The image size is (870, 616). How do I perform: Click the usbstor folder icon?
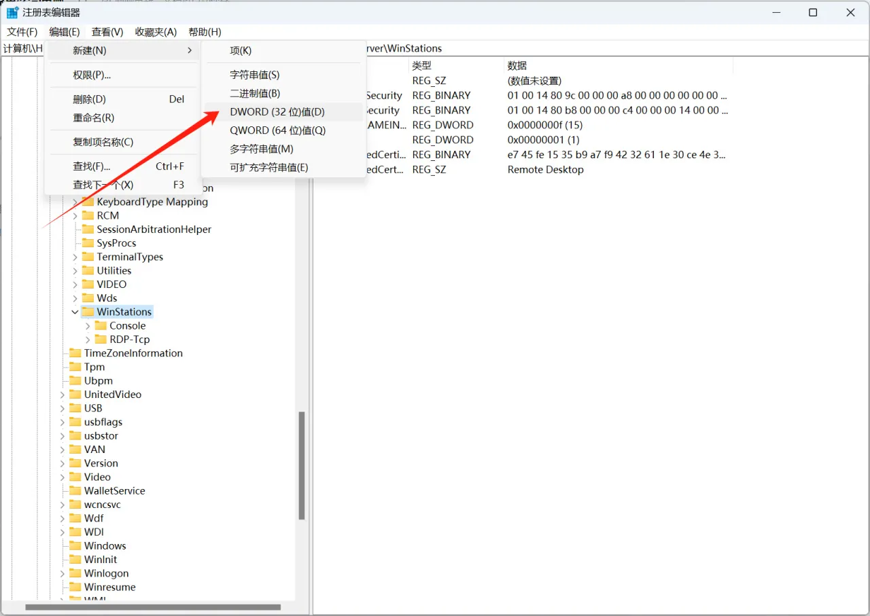tap(75, 435)
